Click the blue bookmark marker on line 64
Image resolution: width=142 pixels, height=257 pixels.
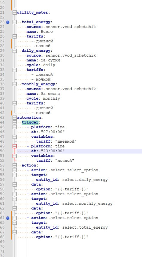pos(7,218)
